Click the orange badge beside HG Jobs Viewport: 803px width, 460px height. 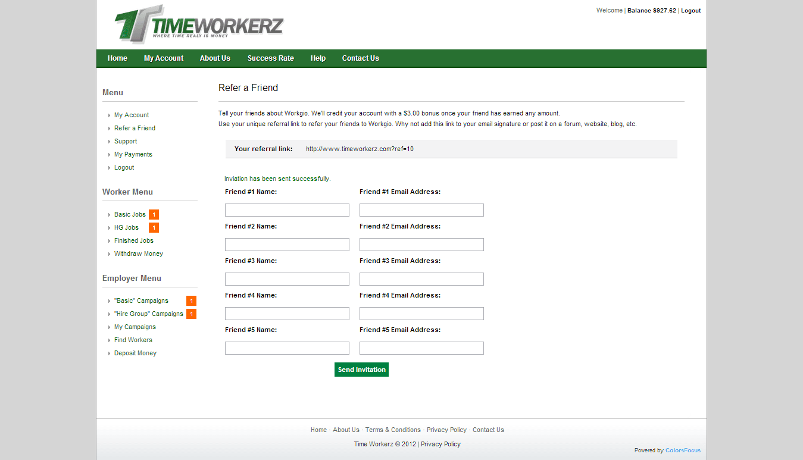pos(154,228)
